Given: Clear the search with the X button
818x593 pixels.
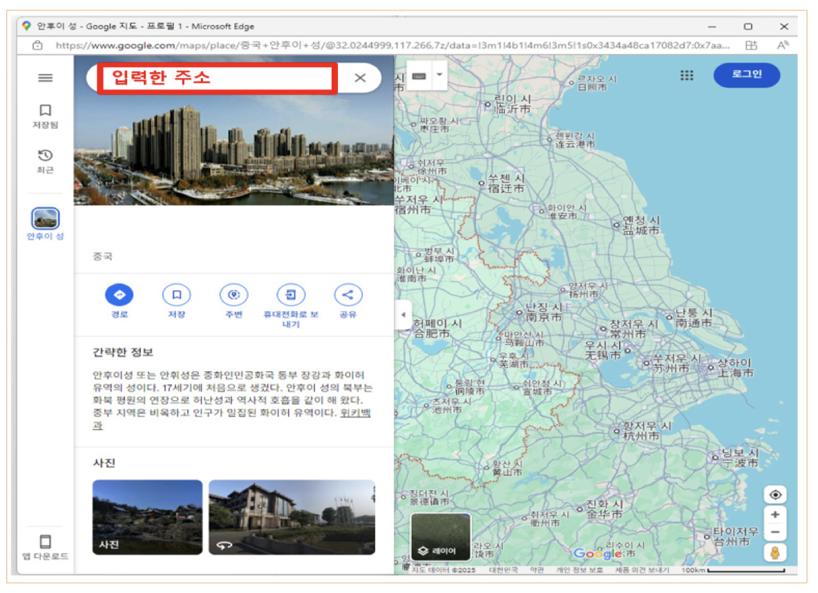Looking at the screenshot, I should pos(360,78).
